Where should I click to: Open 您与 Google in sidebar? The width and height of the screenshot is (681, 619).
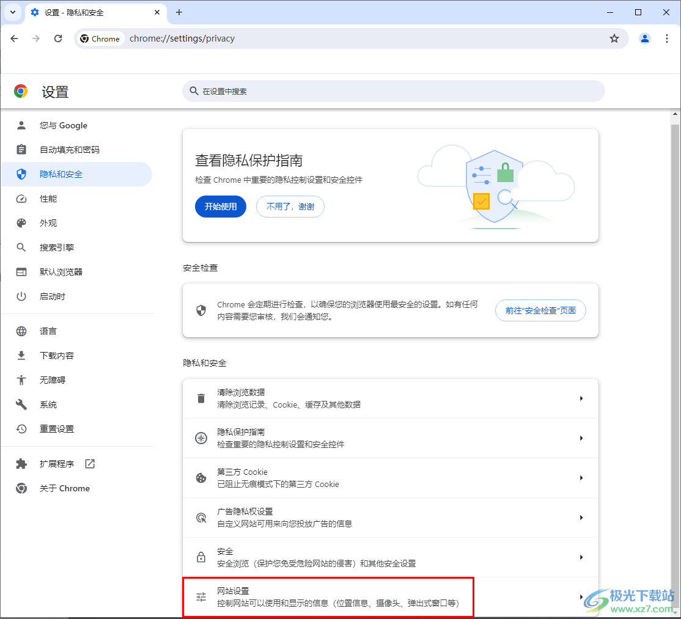77,125
